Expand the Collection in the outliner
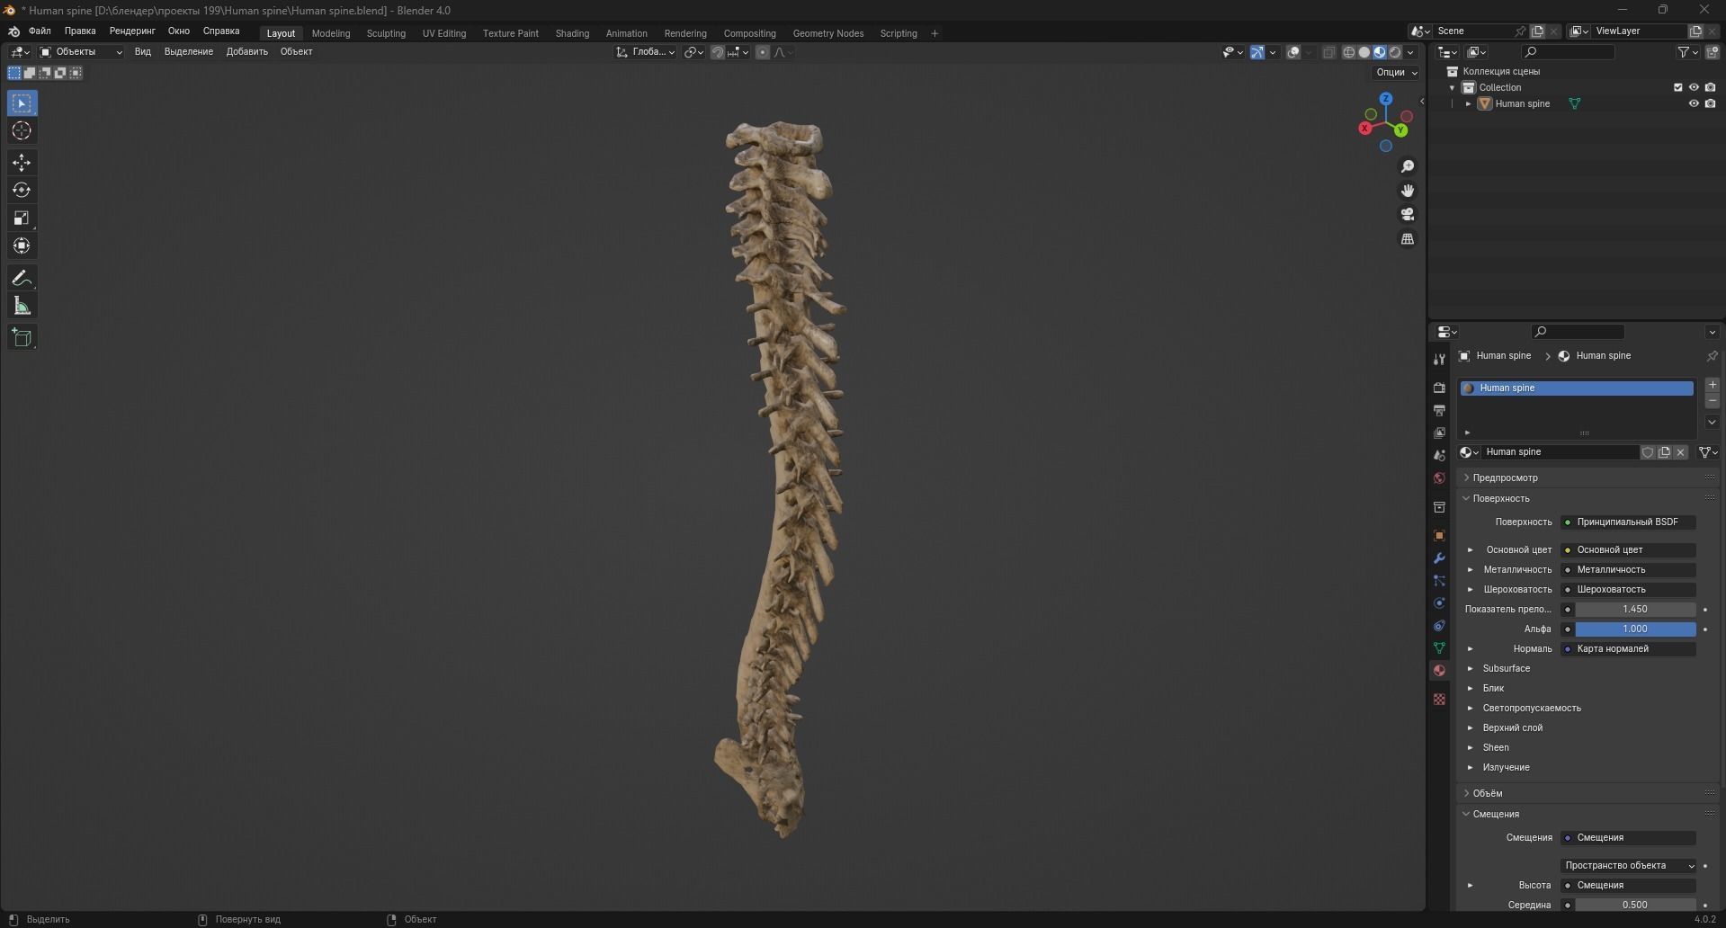The image size is (1726, 928). 1452,87
